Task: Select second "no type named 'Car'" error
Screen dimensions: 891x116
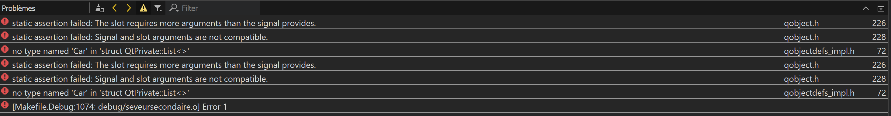Action: coord(445,93)
